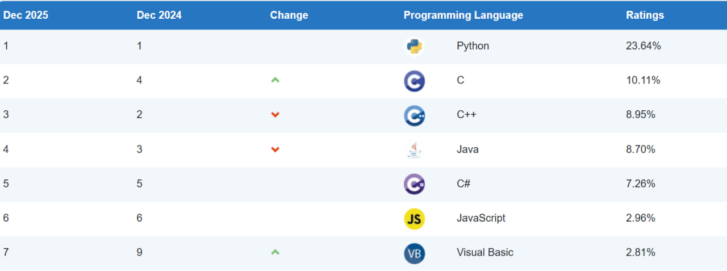Click the Visual Basic language name
This screenshot has width=727, height=271.
point(484,252)
